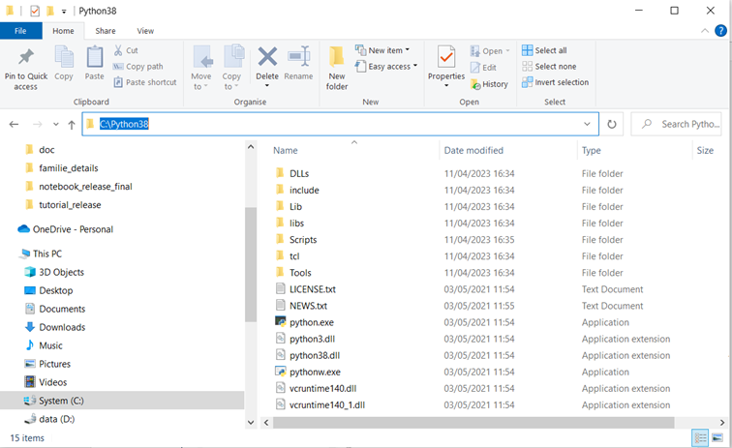Select the python.exe file
This screenshot has width=732, height=448.
click(311, 322)
